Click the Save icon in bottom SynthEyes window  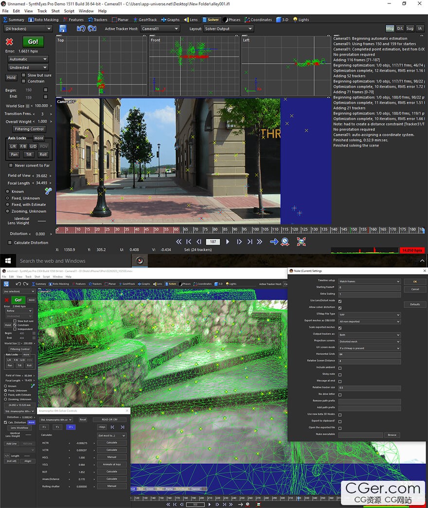coord(6,284)
